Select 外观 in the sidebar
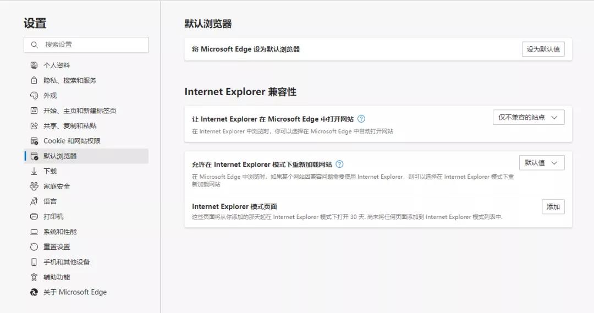The image size is (594, 313). click(x=86, y=96)
